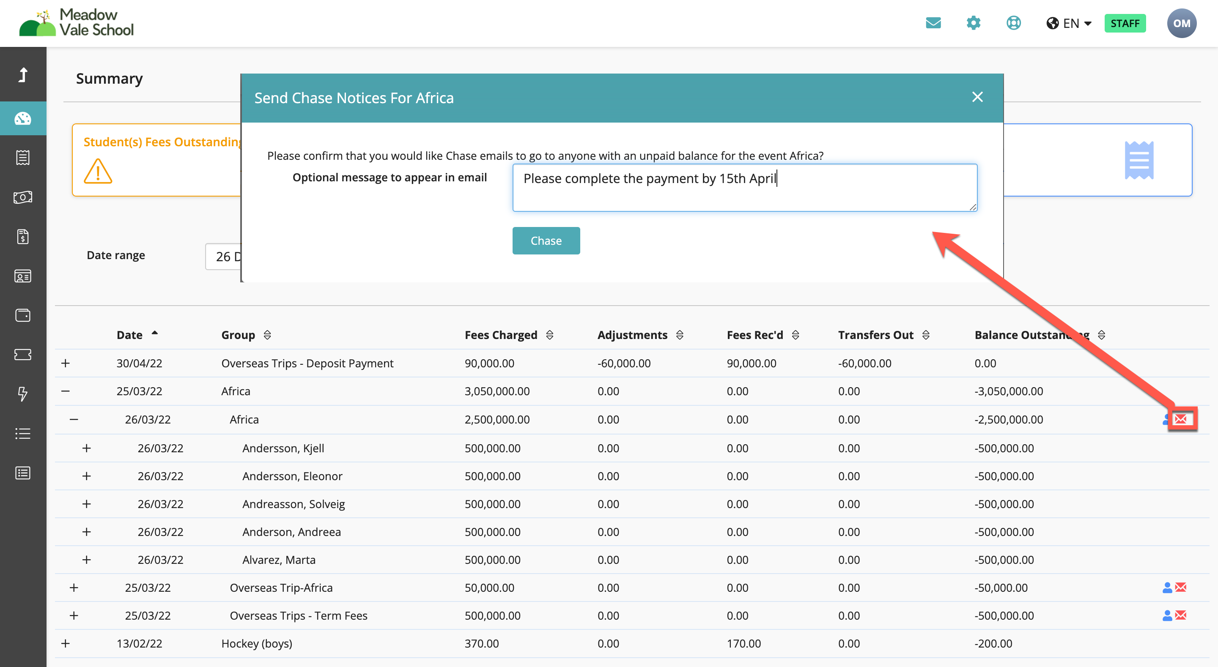Image resolution: width=1218 pixels, height=667 pixels.
Task: Open the cash money sidebar icon
Action: (x=23, y=197)
